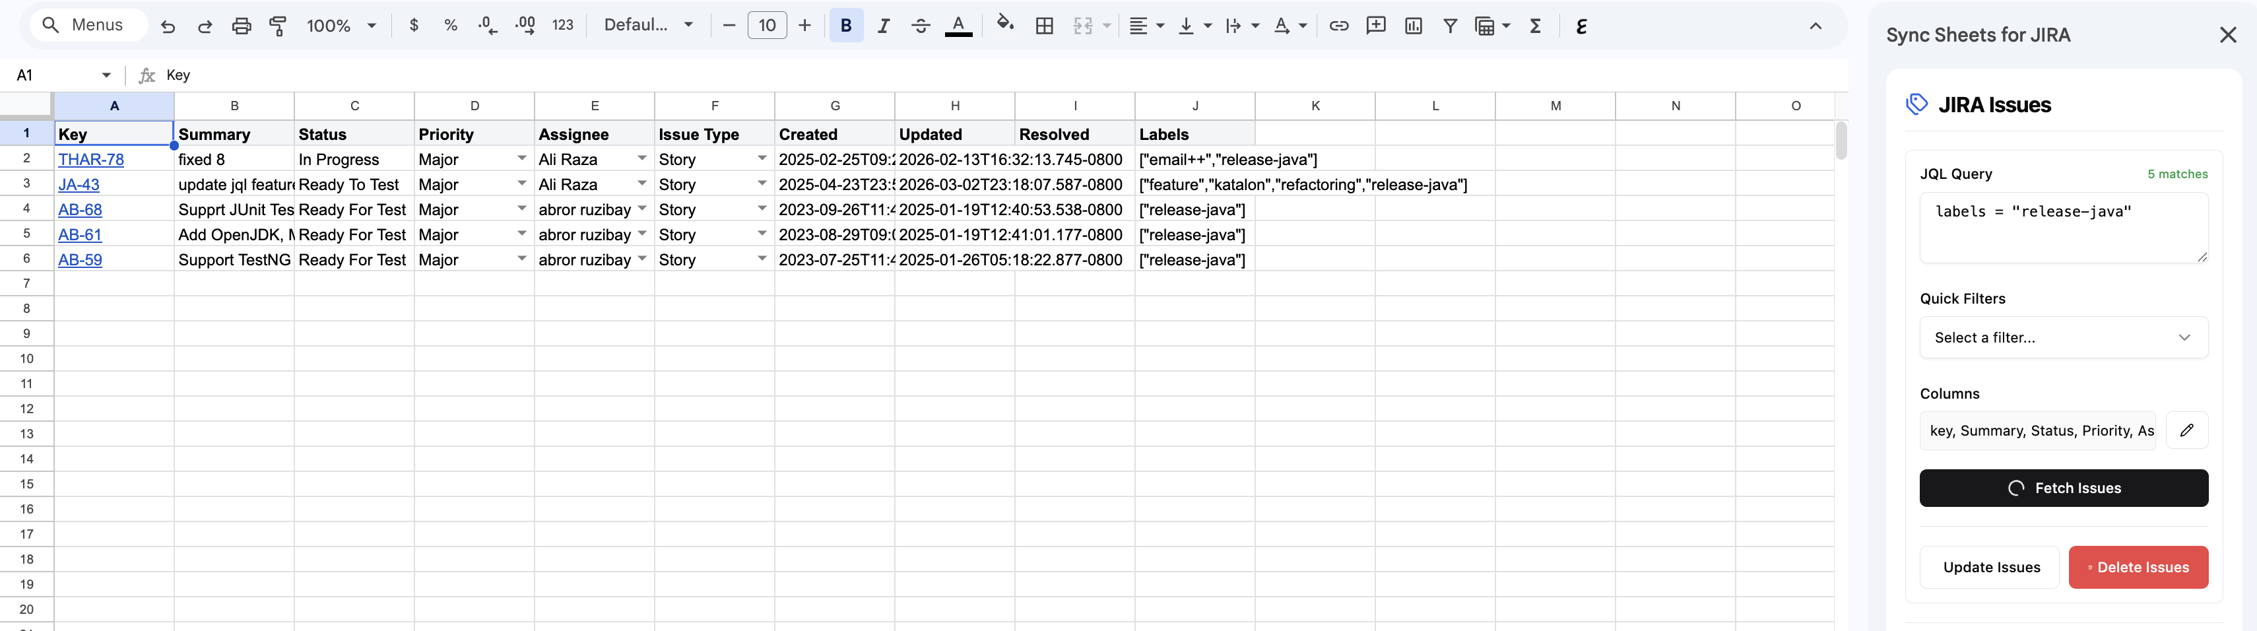Create a filter with the funnel icon
The height and width of the screenshot is (631, 2257).
[1449, 26]
